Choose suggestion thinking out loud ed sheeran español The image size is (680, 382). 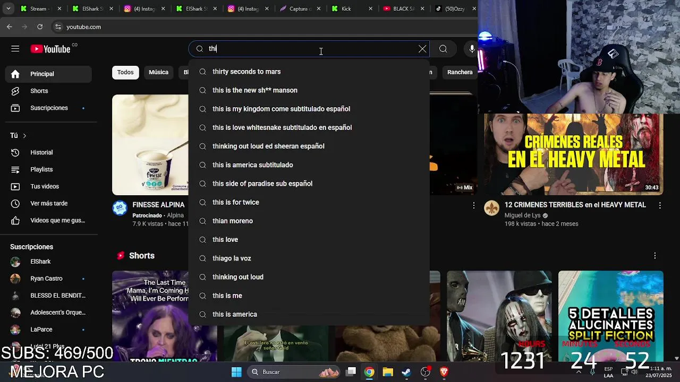309,146
